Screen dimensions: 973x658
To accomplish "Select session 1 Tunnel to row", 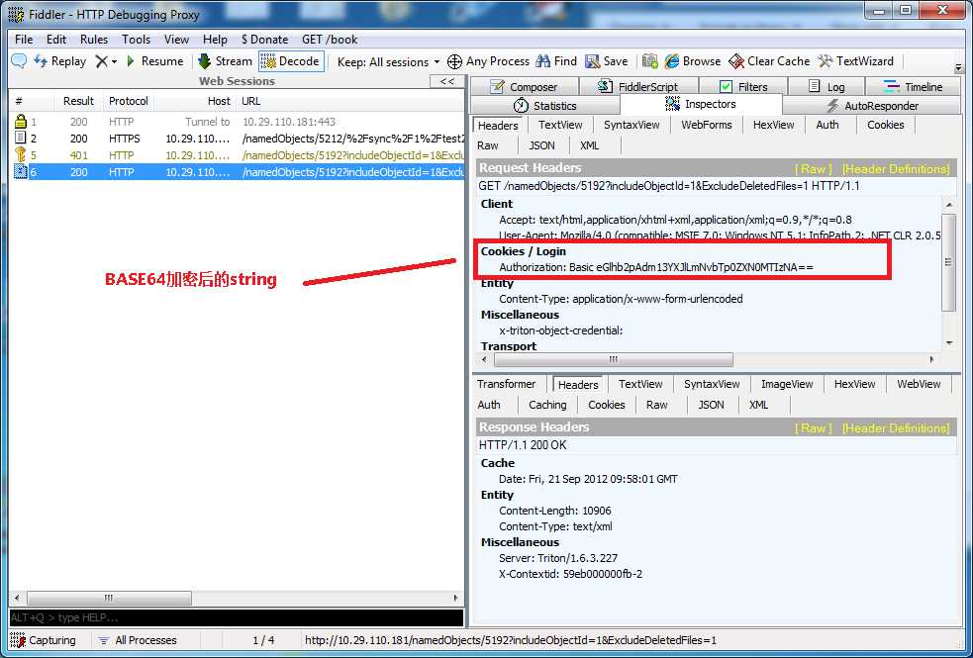I will tap(238, 122).
